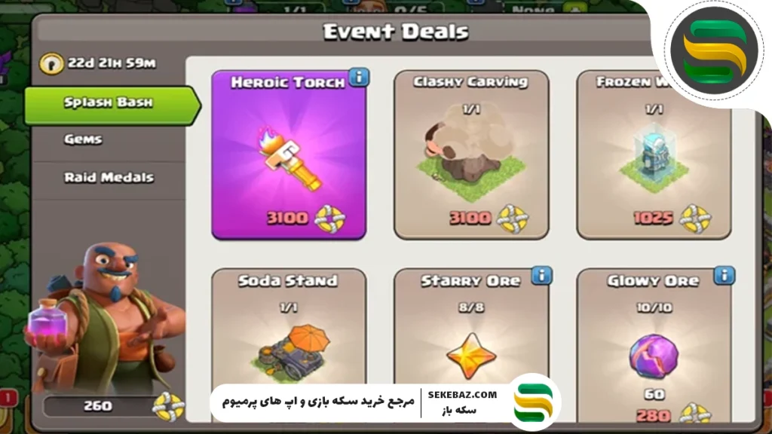Buy Clashy Carving for 3100 medals
This screenshot has height=434, width=772.
488,218
